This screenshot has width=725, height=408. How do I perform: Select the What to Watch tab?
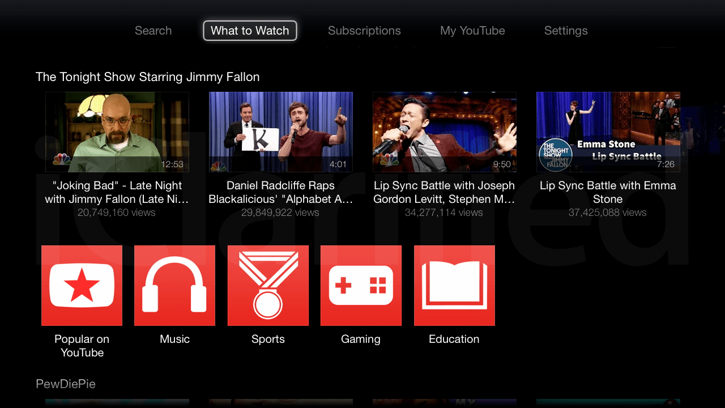(250, 31)
